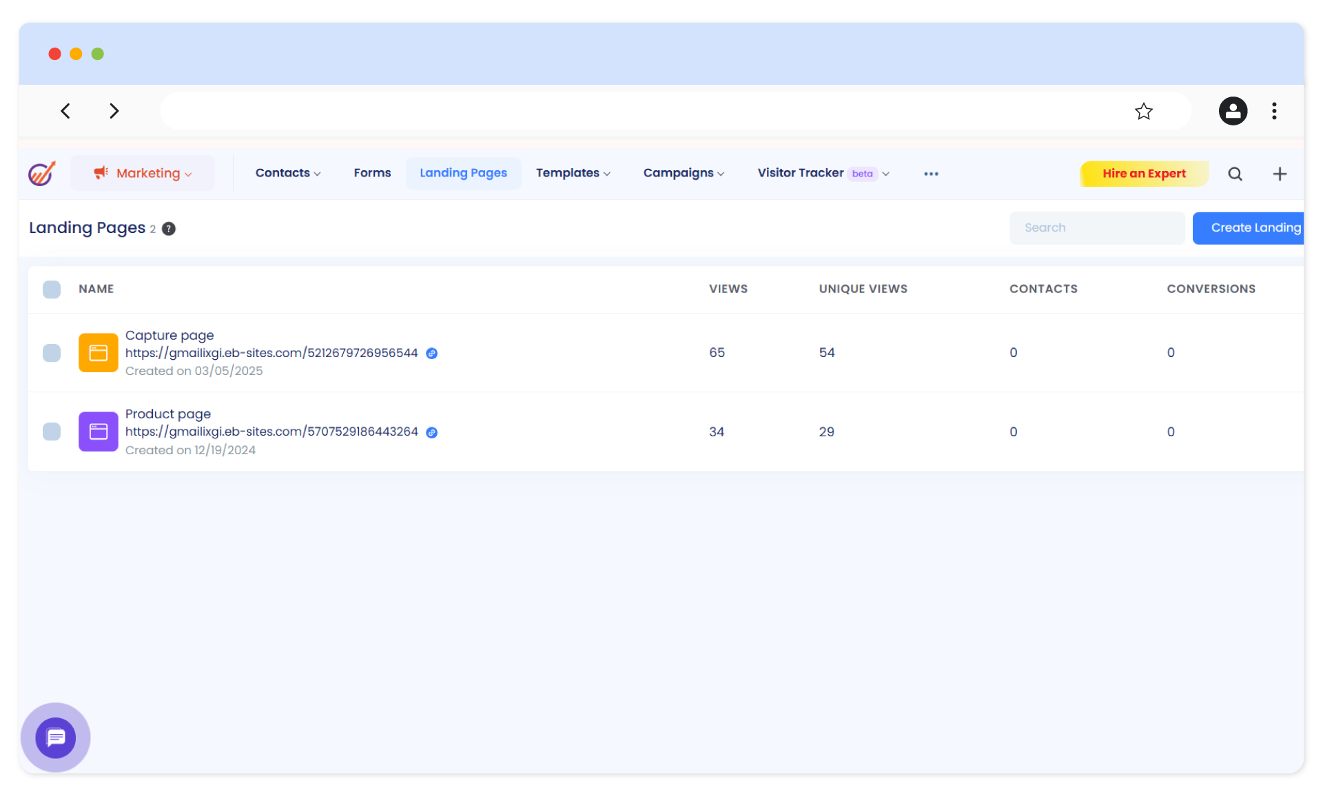Click the orange Capture page icon

(x=98, y=353)
